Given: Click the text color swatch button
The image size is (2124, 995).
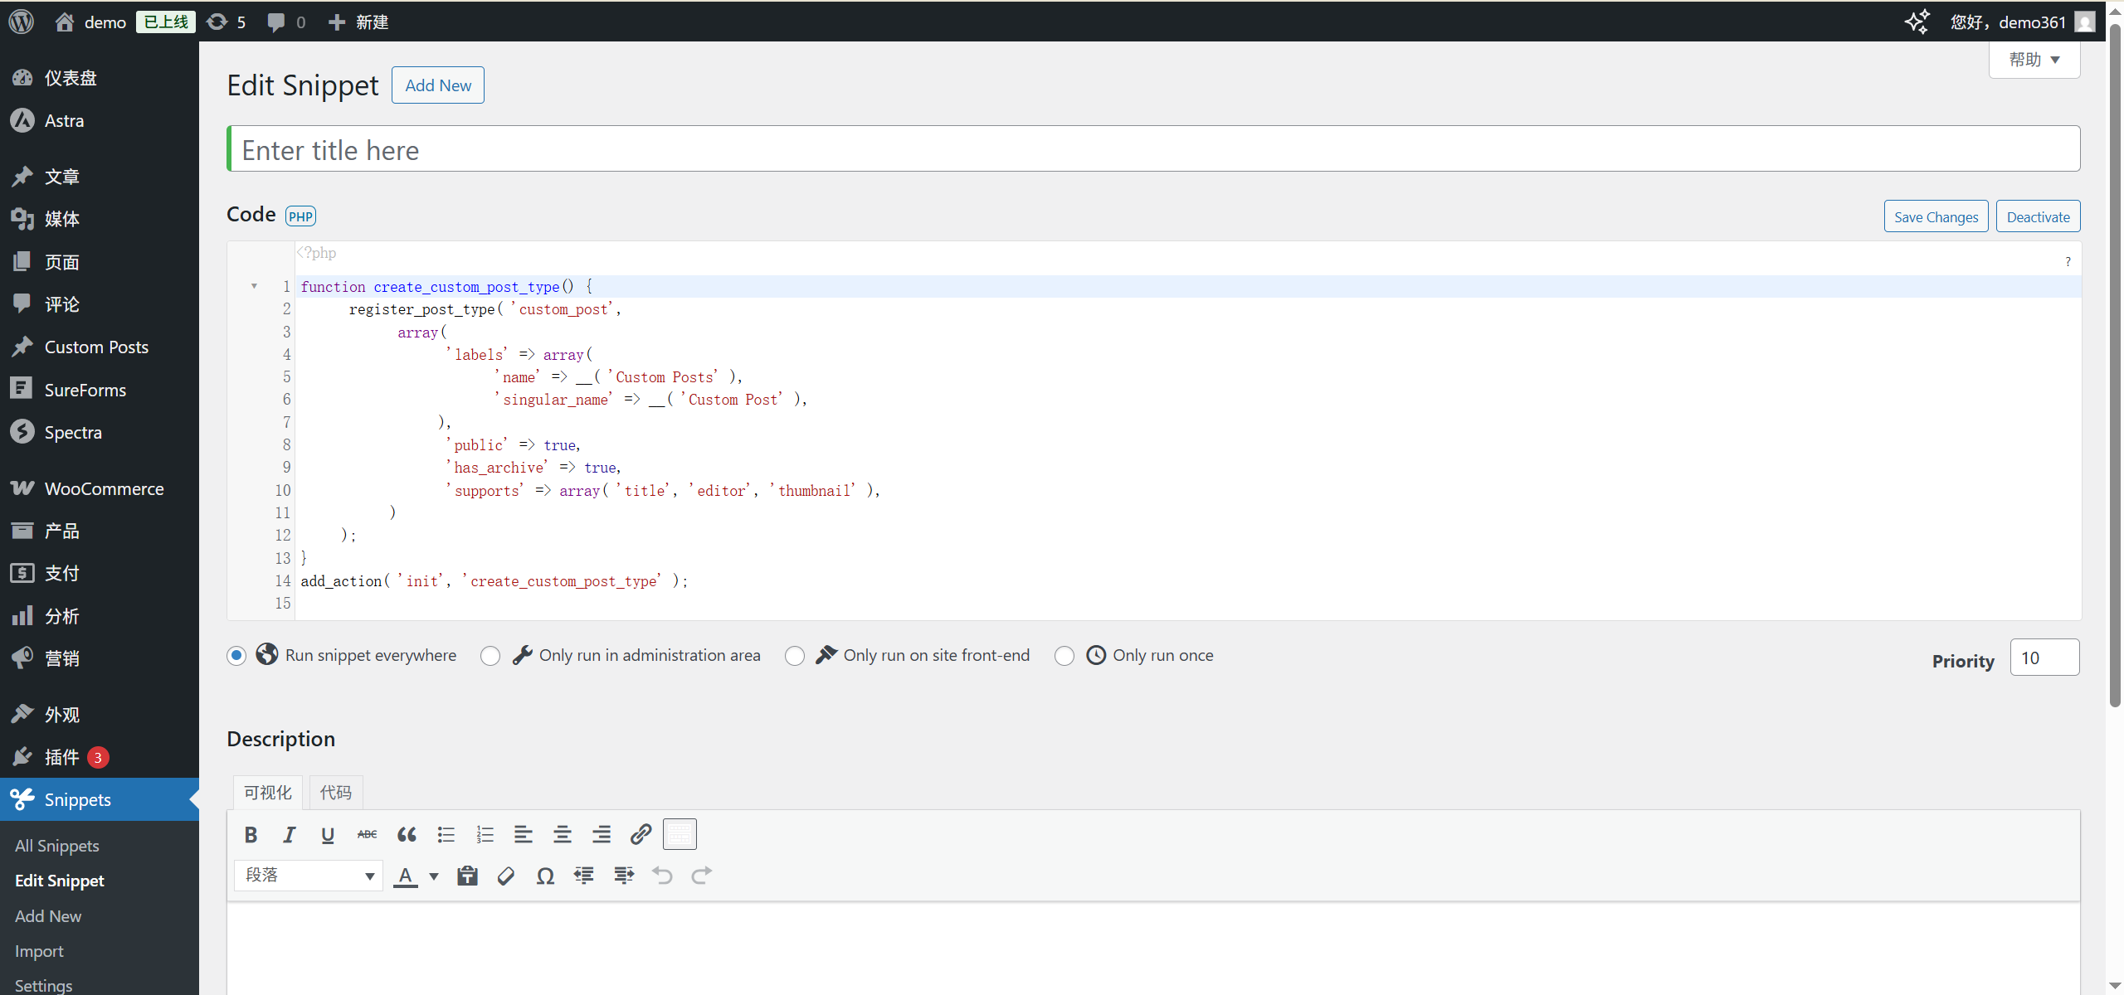Looking at the screenshot, I should [405, 876].
